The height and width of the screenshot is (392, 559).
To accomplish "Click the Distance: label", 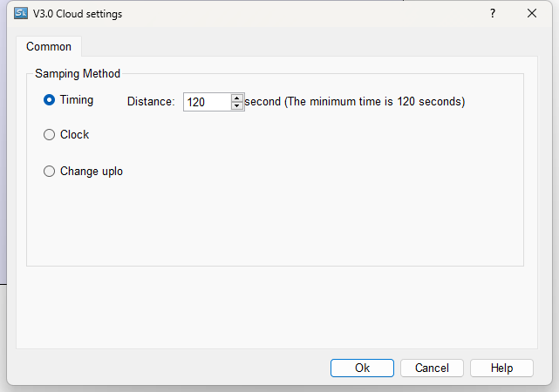I will pyautogui.click(x=151, y=102).
